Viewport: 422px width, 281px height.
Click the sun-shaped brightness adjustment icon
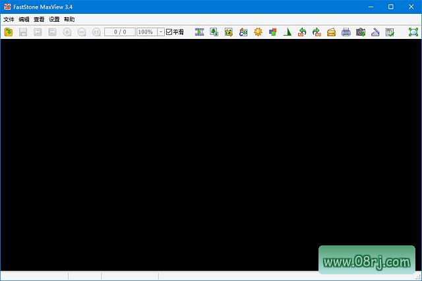coord(258,32)
